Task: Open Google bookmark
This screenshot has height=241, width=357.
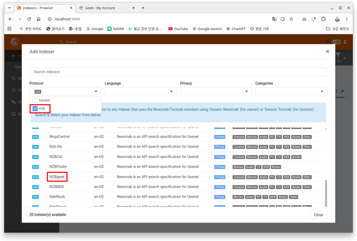Action: pyautogui.click(x=95, y=29)
